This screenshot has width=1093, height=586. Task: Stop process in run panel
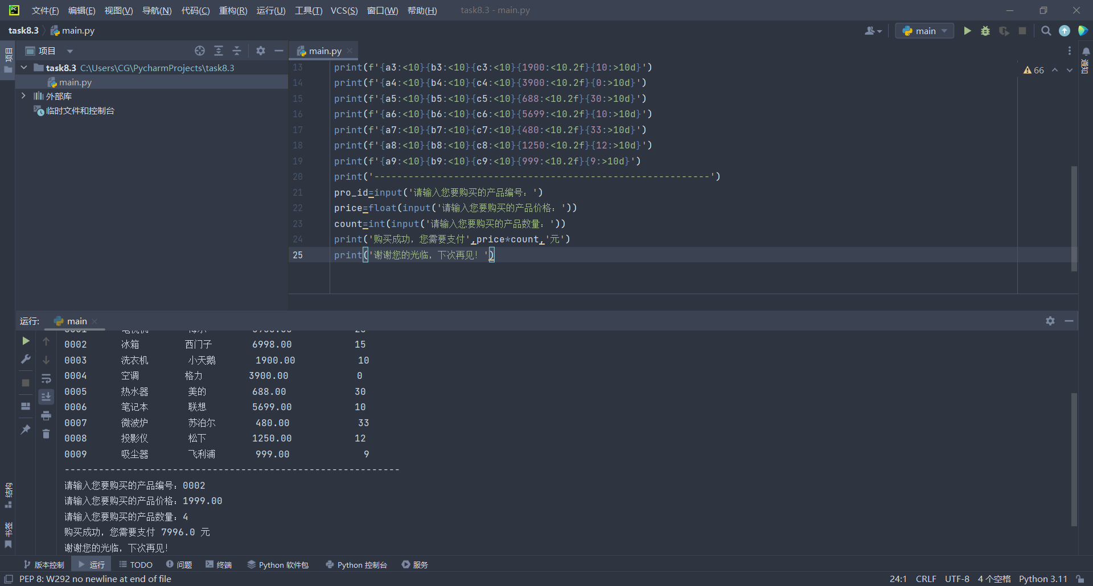click(26, 383)
